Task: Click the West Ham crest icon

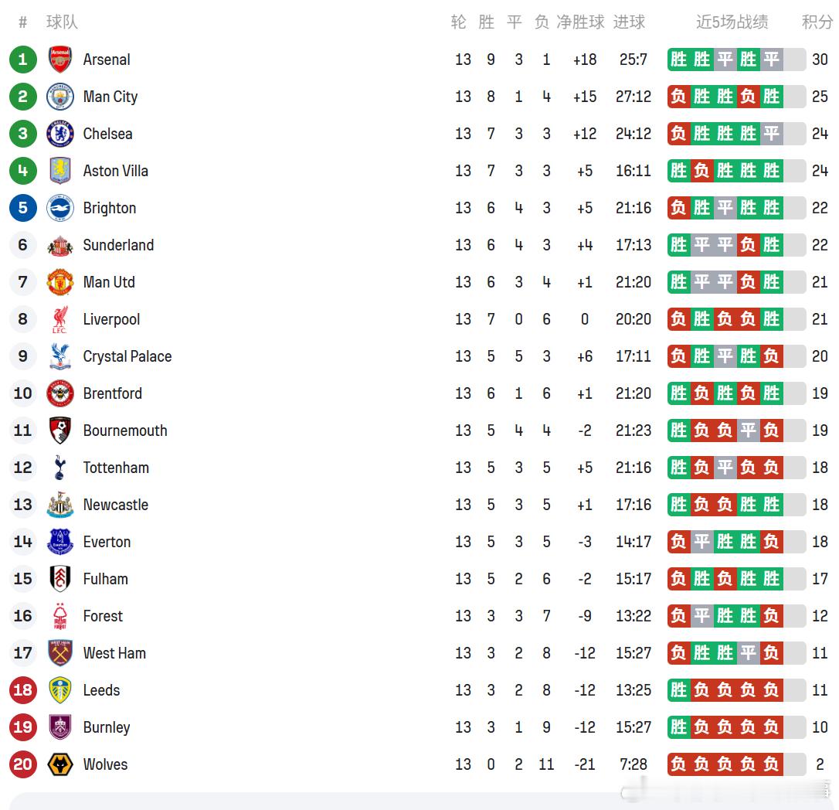Action: tap(60, 653)
